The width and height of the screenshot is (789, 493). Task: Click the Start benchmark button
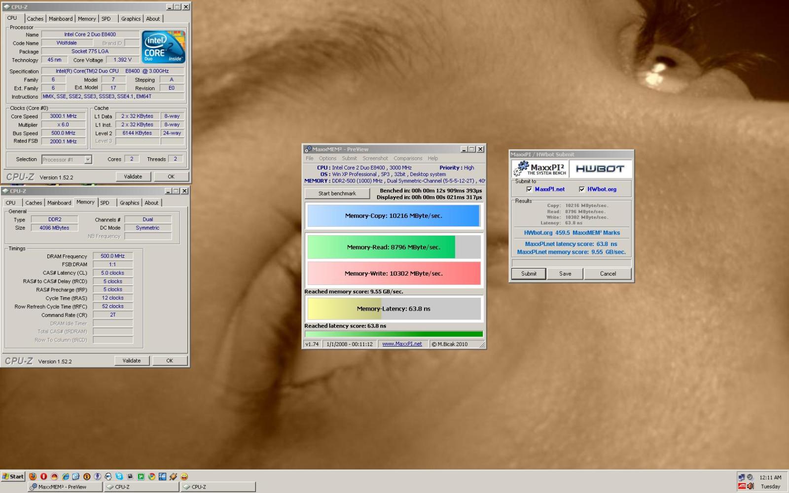[337, 193]
